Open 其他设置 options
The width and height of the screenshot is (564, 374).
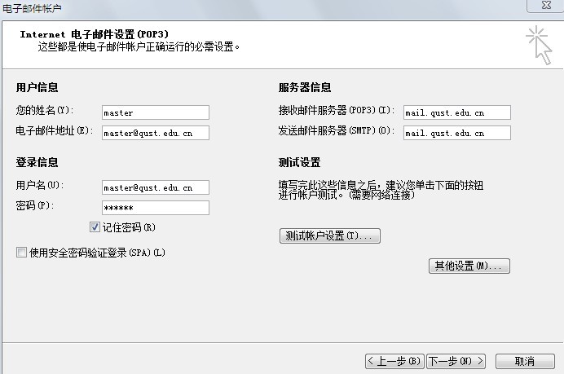[469, 266]
